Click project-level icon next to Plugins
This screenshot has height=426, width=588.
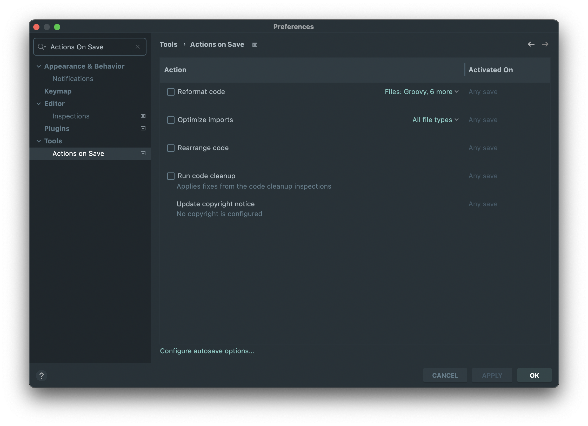pos(143,128)
